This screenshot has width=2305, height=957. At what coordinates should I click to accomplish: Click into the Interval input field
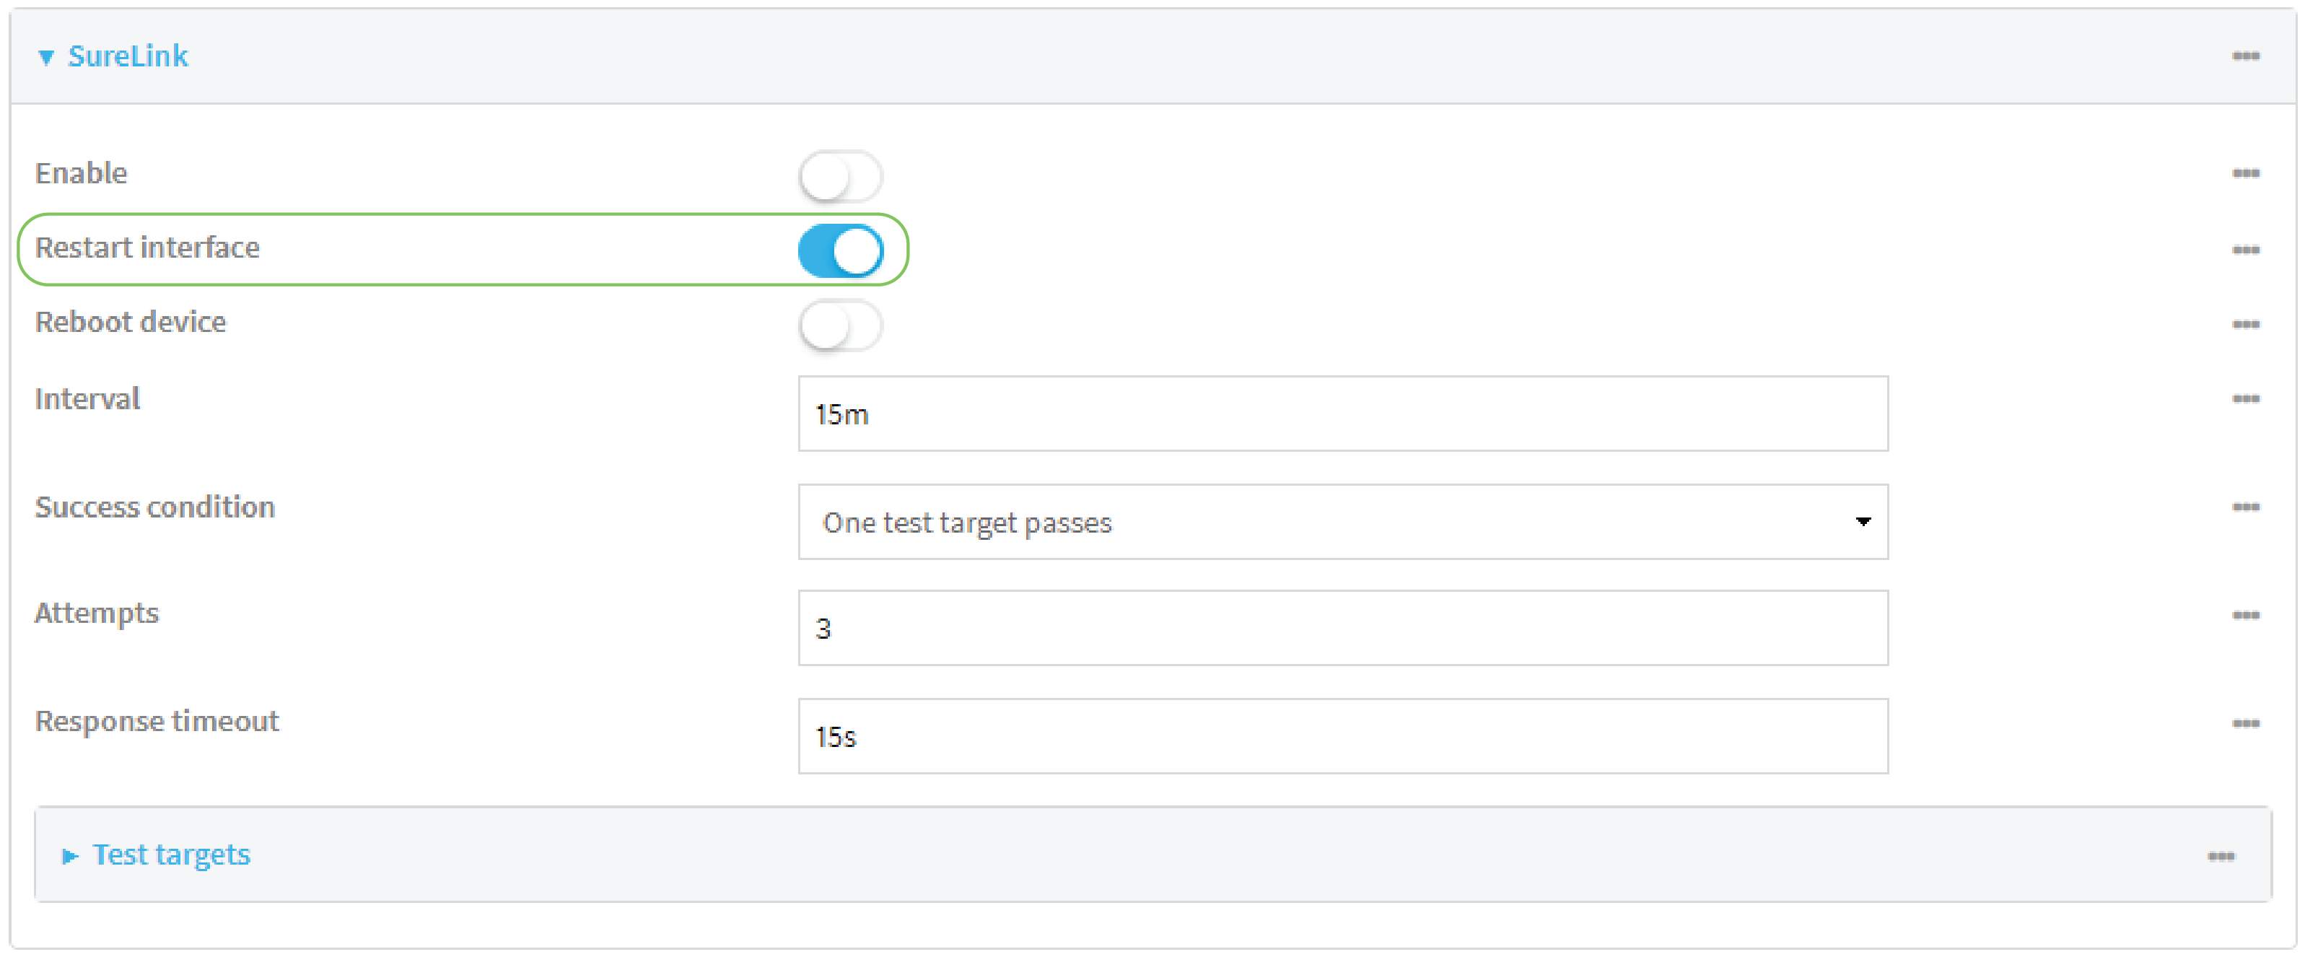click(1342, 414)
